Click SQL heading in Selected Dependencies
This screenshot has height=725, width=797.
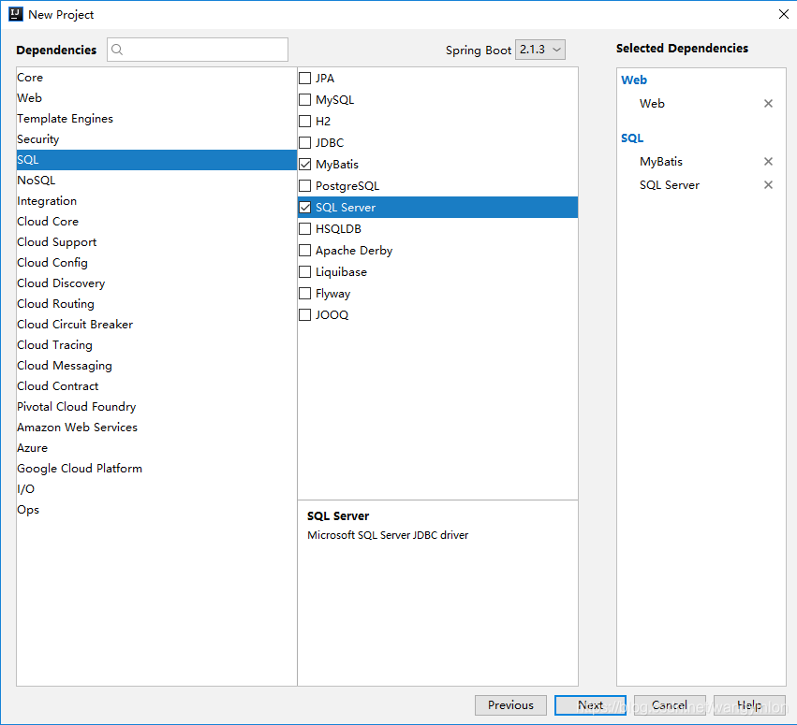coord(632,138)
